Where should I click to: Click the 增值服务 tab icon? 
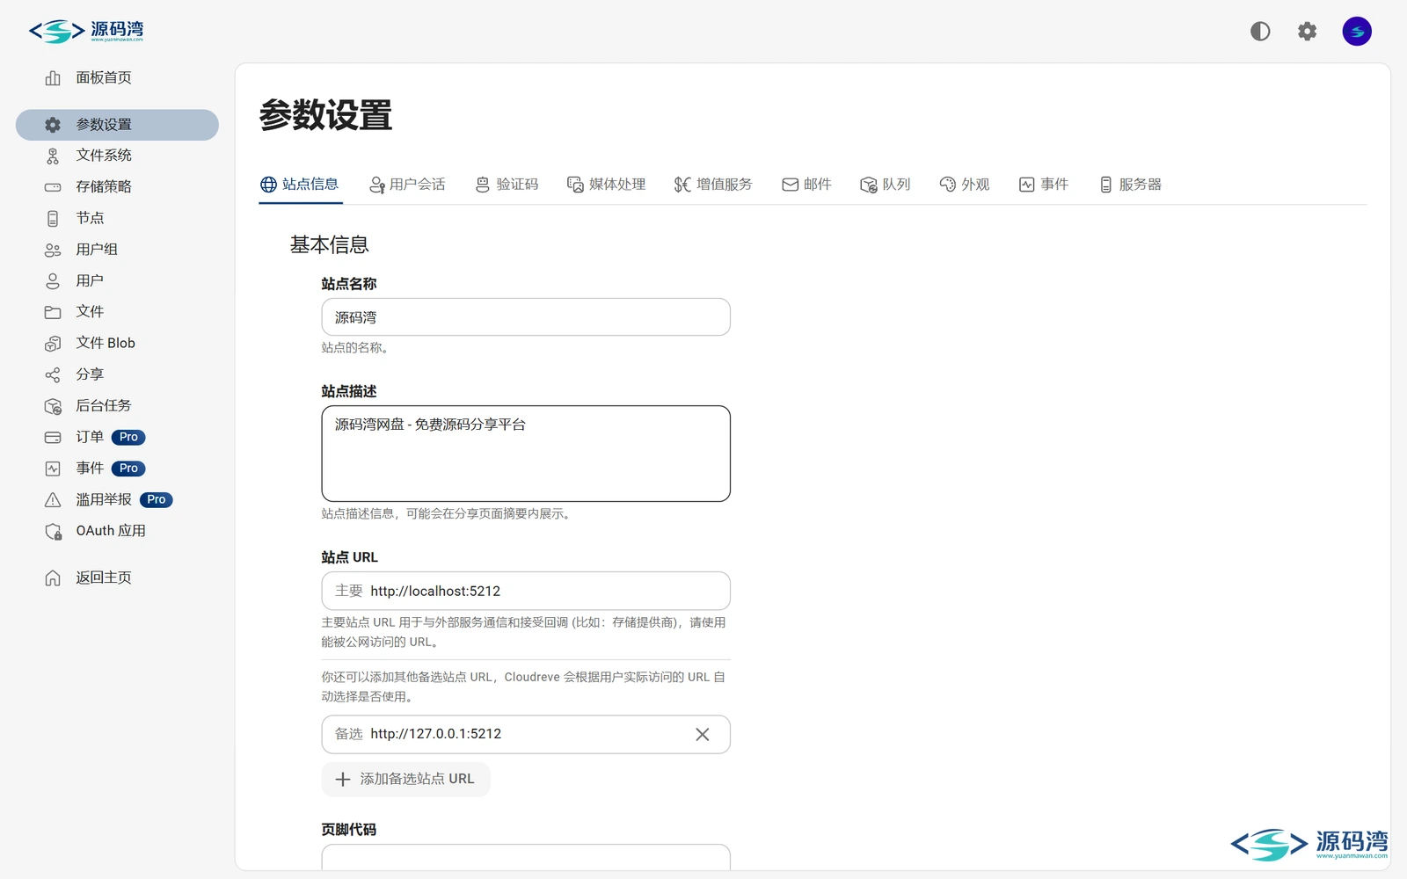(682, 185)
